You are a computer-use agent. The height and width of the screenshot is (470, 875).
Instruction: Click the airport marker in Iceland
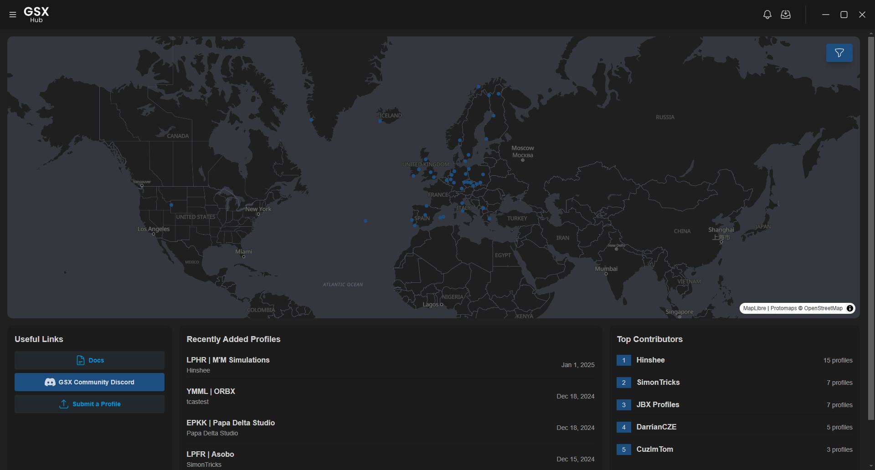(x=380, y=121)
